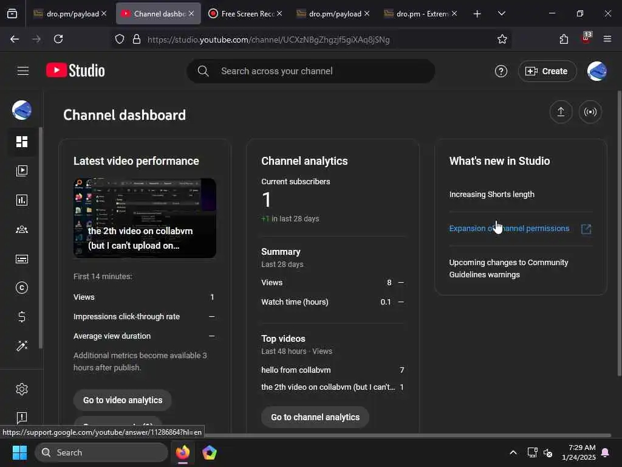Click the page vertical scrollbar
The height and width of the screenshot is (467, 622).
coord(619,233)
